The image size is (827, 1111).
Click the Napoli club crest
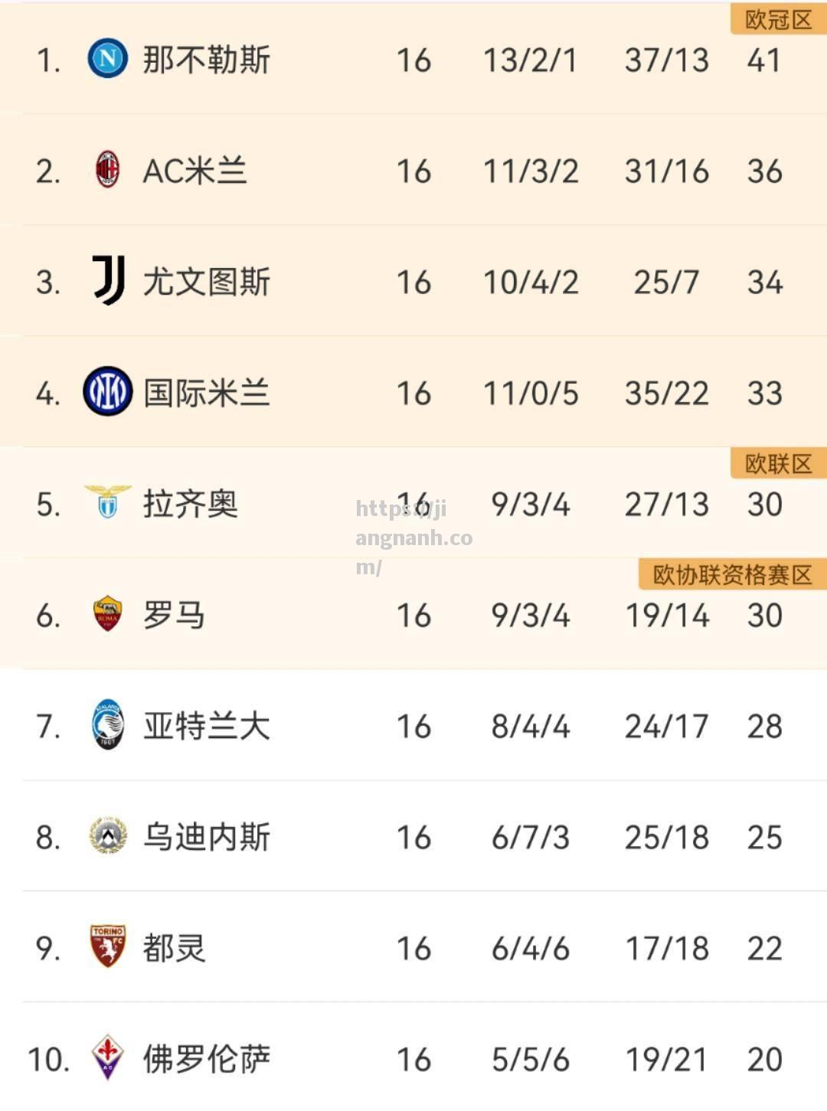107,58
